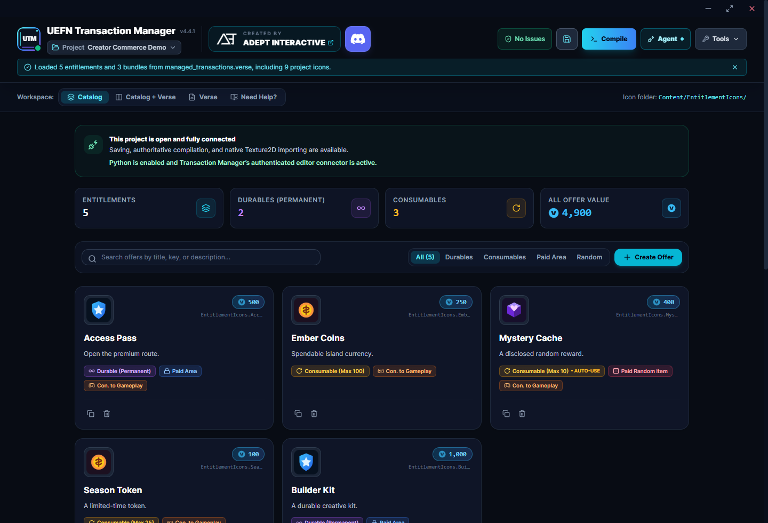Filter offers by Consumables
Viewport: 768px width, 523px height.
[505, 257]
